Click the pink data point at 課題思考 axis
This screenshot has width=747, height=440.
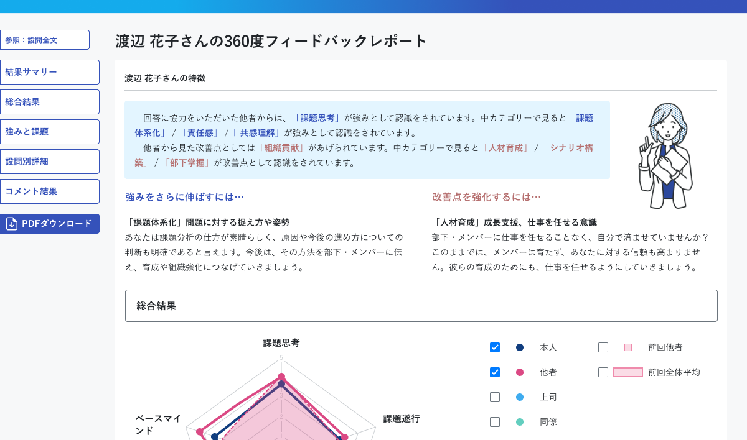pyautogui.click(x=281, y=377)
